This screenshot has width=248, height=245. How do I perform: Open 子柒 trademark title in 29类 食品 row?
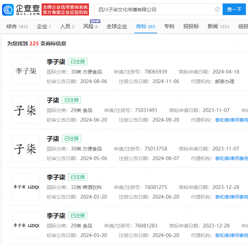click(53, 100)
